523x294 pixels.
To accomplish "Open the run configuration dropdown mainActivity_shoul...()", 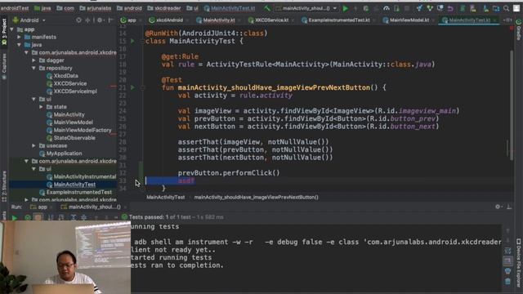I will click(x=306, y=8).
